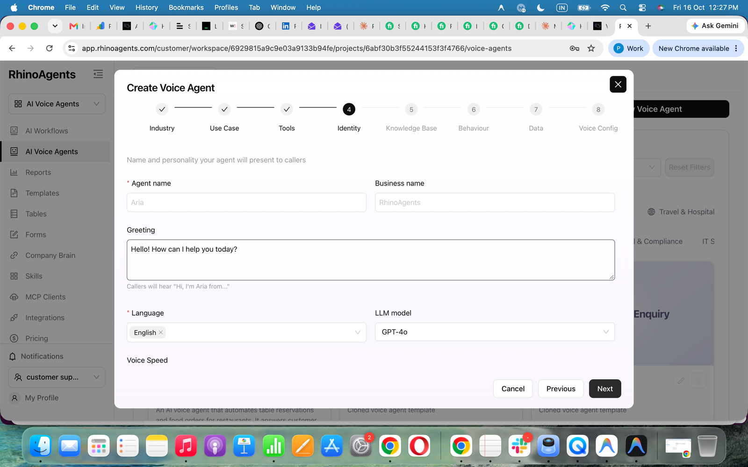Open Forms via its pencil icon

click(x=14, y=234)
